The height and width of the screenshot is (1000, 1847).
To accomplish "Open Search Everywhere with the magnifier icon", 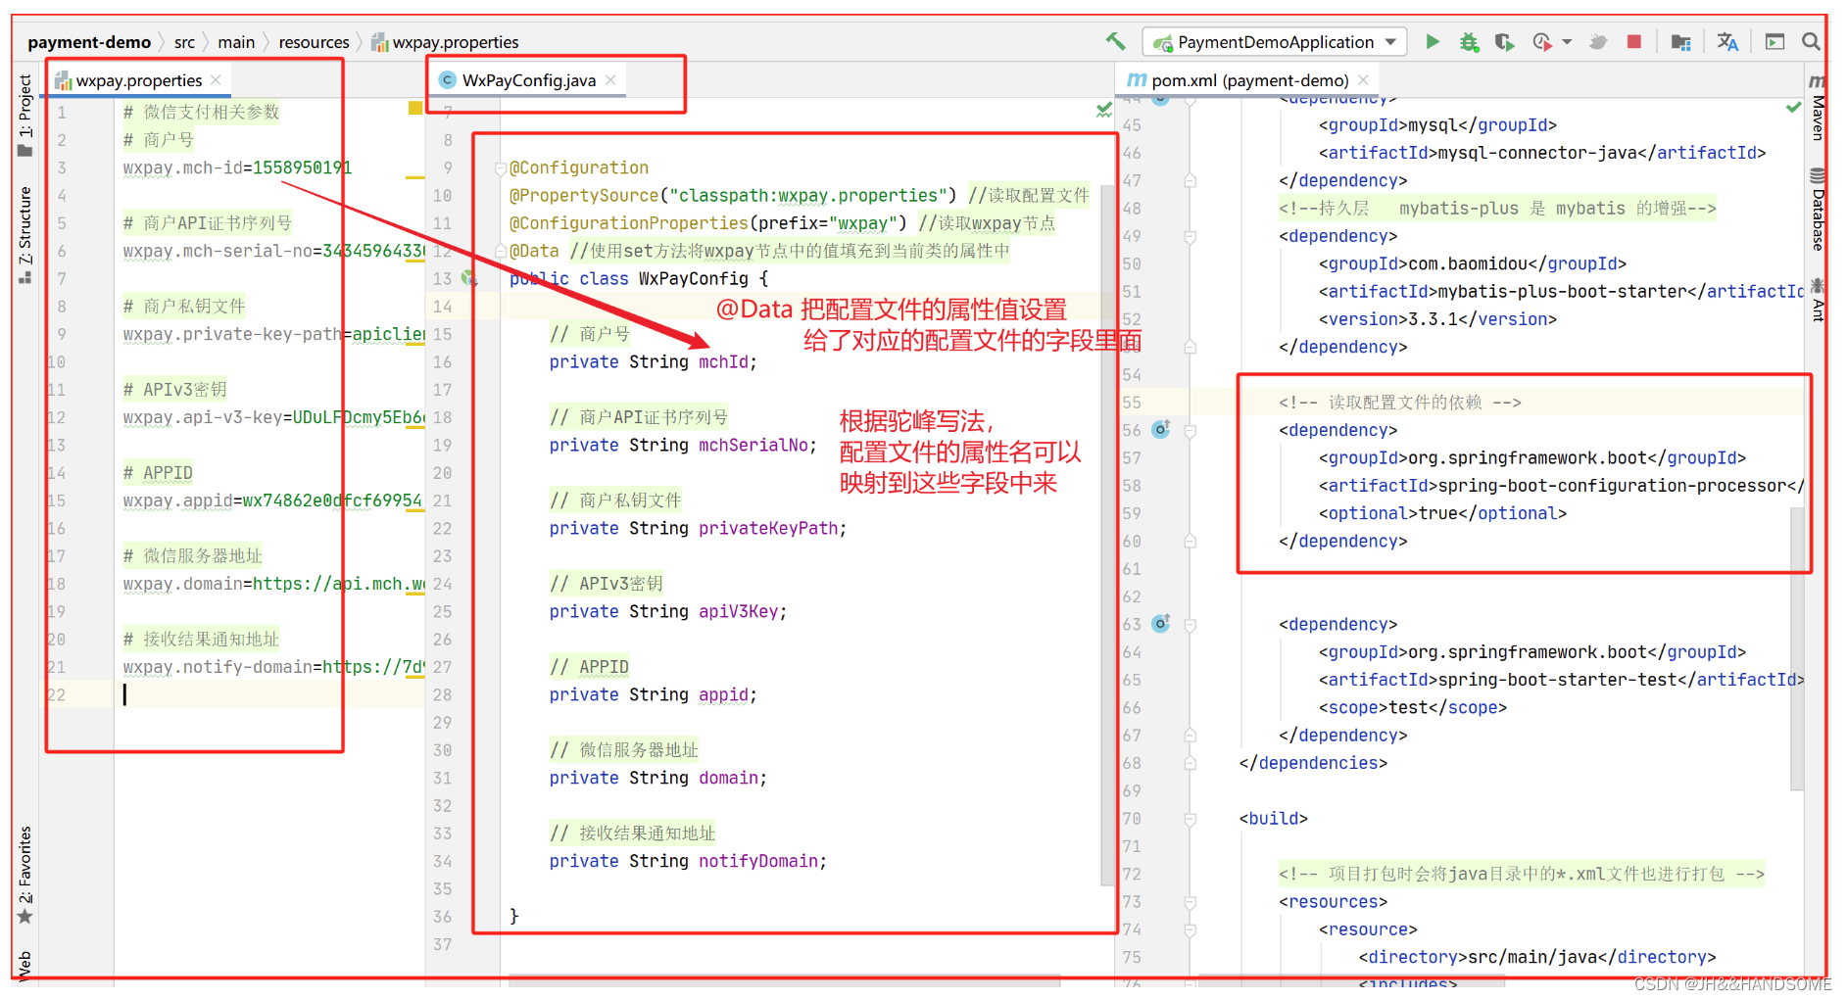I will click(x=1811, y=42).
